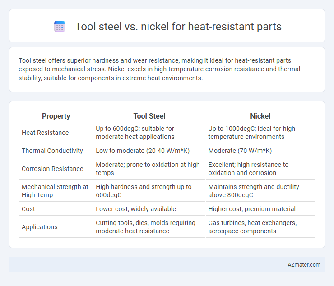This screenshot has width=334, height=286.
Task: Click the 'Cost' row label
Action: click(28, 209)
